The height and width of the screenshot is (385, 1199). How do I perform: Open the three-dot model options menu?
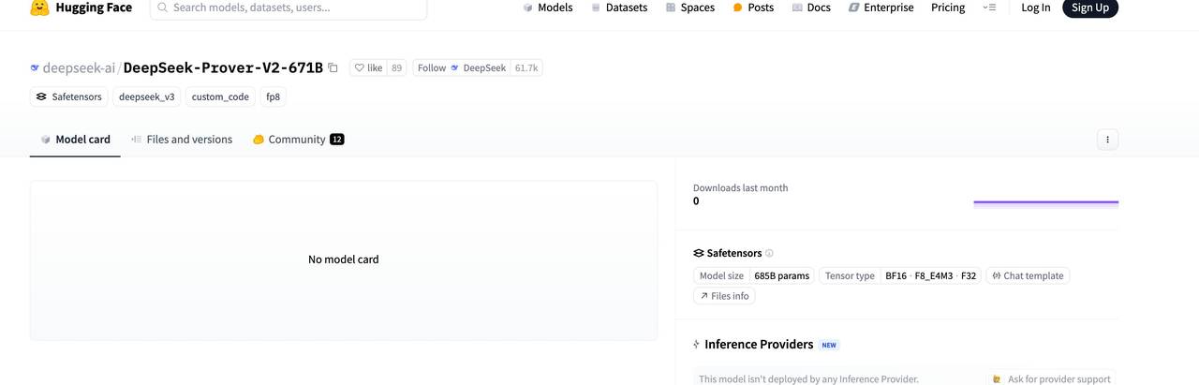[1107, 140]
